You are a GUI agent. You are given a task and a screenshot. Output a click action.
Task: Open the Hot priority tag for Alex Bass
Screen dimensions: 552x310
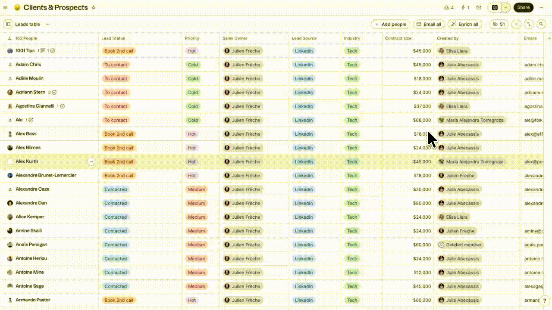(x=192, y=134)
